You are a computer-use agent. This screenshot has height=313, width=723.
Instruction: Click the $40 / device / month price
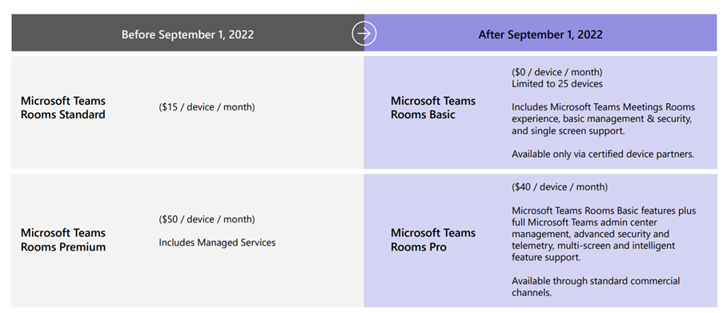pos(560,187)
